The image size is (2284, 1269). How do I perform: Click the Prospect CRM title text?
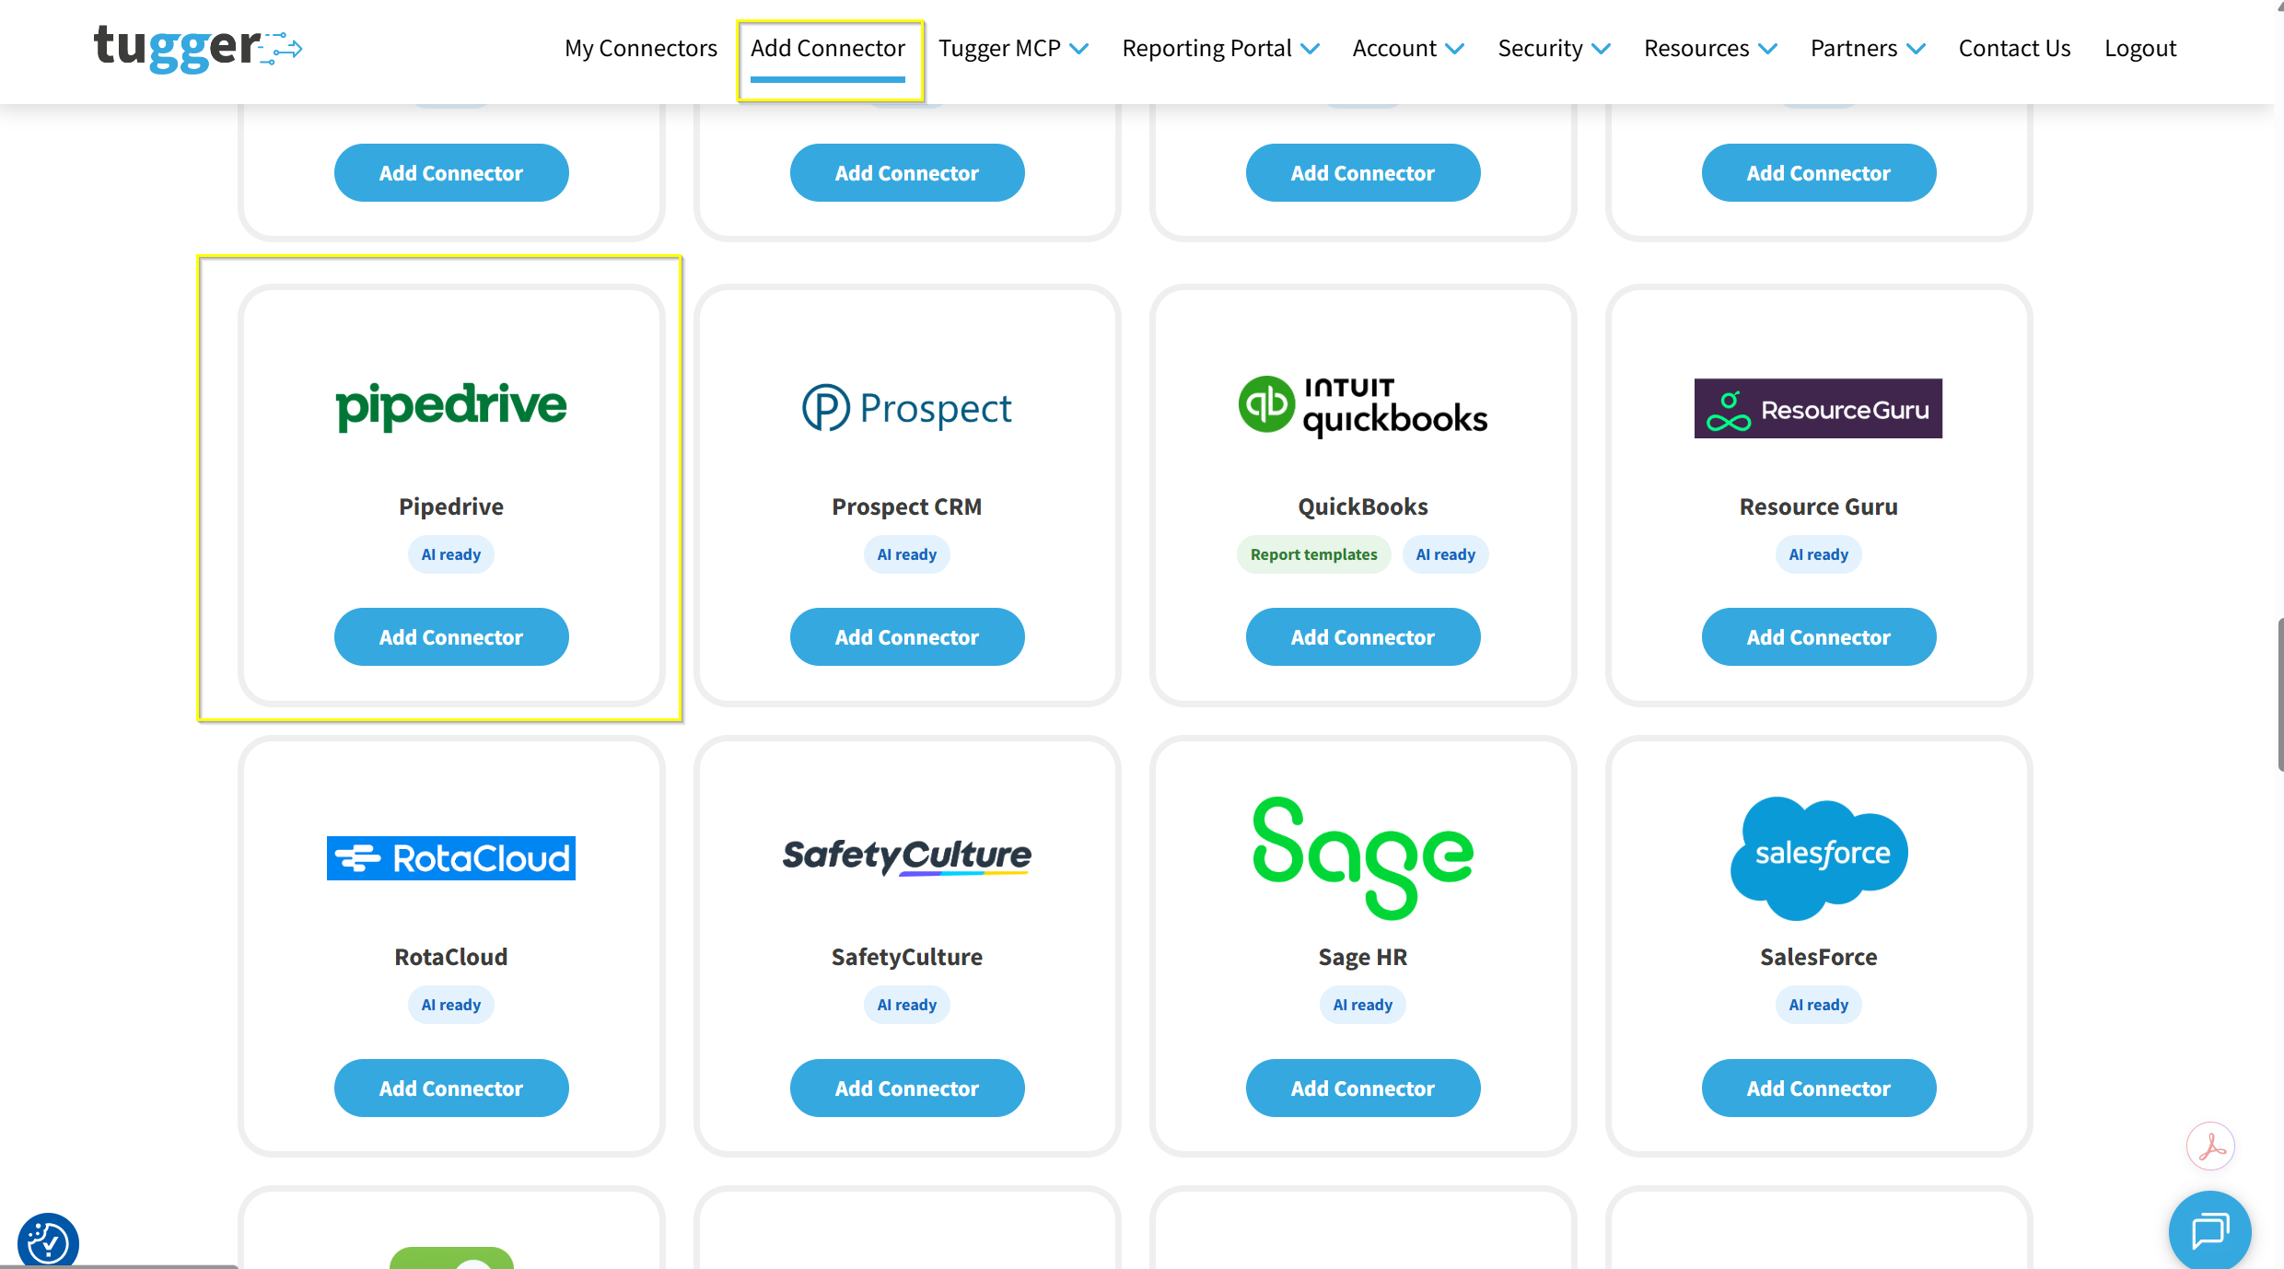point(907,506)
